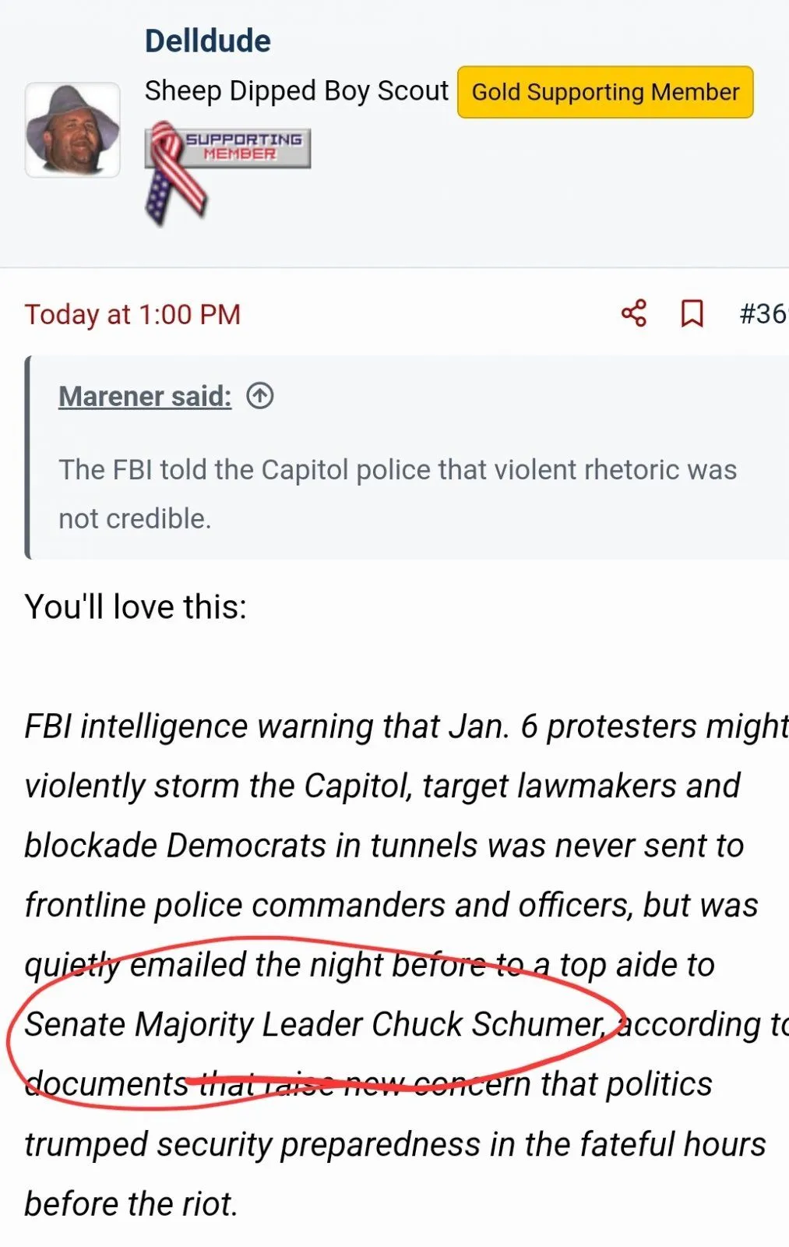Click the up-arrow icon beside Marener said
Viewport: 789px width, 1247px height.
tap(260, 396)
